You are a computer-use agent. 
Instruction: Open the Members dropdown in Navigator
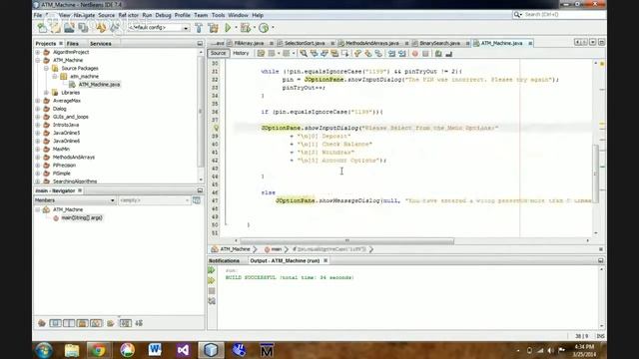tap(112, 200)
